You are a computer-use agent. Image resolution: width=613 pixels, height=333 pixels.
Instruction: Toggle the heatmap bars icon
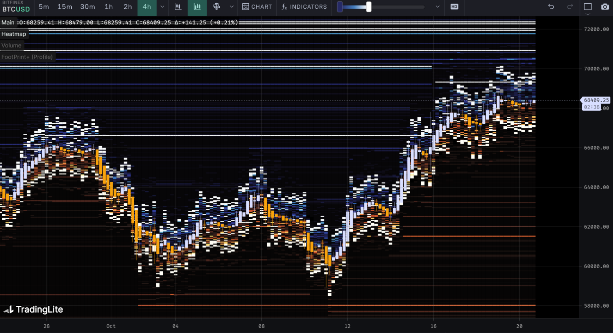pos(197,7)
